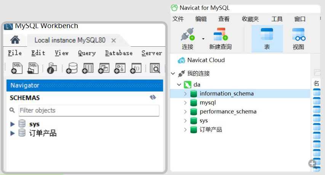Select the 表 toolbar button in Navicat
This screenshot has height=175, width=325.
click(x=267, y=39)
